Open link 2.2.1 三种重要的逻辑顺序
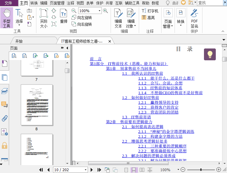The height and width of the screenshot is (173, 227). (x=162, y=146)
